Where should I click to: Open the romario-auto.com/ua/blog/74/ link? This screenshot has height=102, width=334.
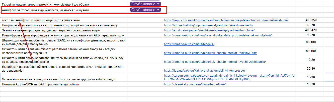[x=189, y=44]
